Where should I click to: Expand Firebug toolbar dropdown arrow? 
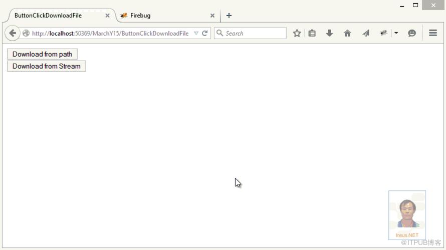(x=396, y=33)
